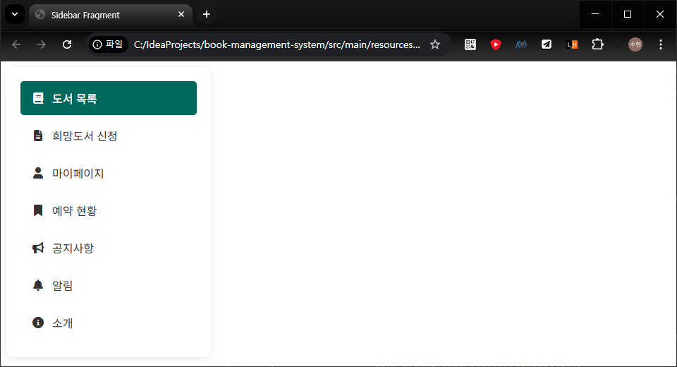The image size is (677, 367).
Task: Click the document icon beside 희망도서 신청
Action: coord(38,136)
